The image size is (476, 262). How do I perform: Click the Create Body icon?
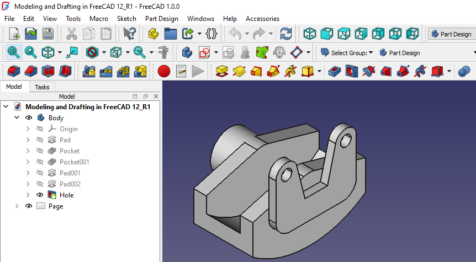pos(187,53)
